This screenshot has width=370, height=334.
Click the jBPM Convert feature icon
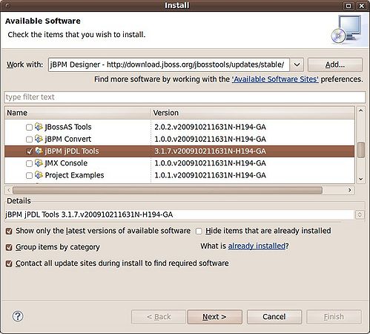[39, 139]
